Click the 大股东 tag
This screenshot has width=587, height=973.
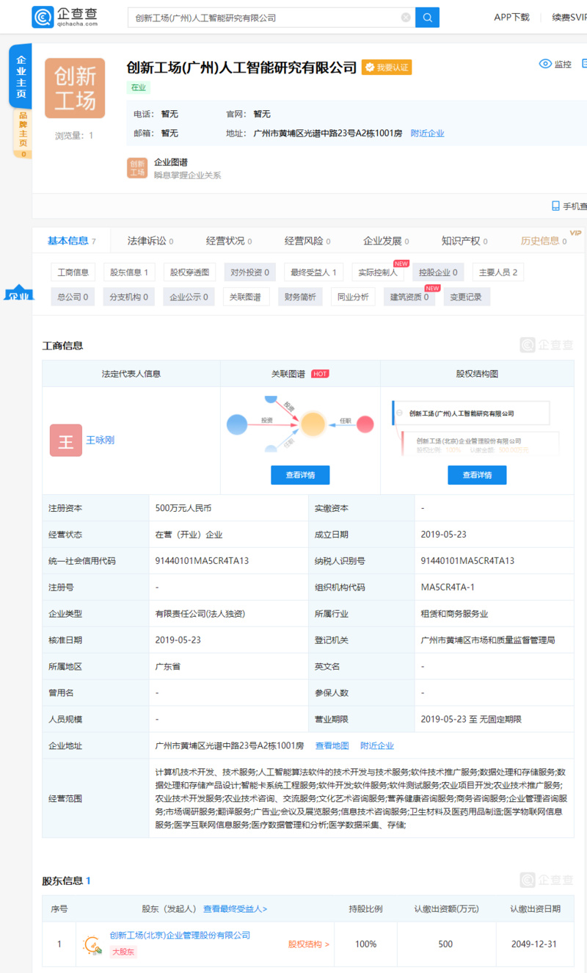[123, 952]
